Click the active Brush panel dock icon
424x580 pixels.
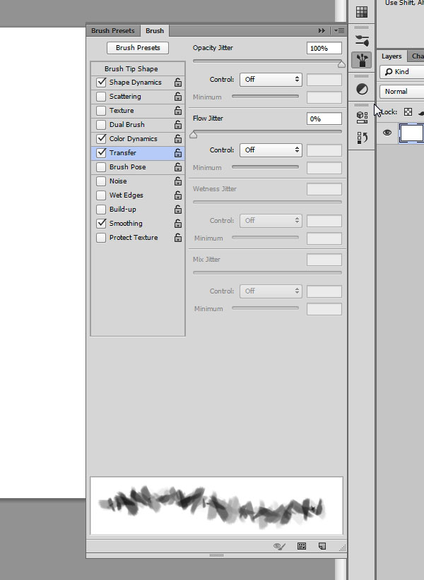(361, 61)
